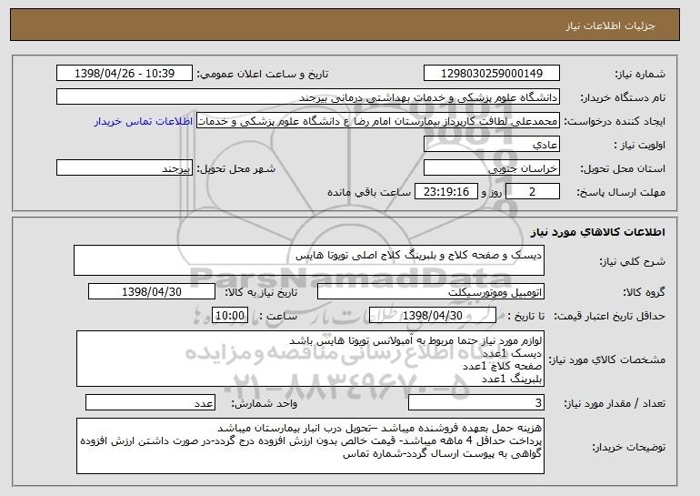Click the label نام دستگاه خریدار
Viewport: 700px width, 496px height.
coord(623,98)
